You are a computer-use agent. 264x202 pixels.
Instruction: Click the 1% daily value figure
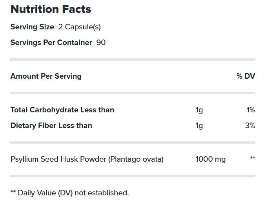[251, 110]
